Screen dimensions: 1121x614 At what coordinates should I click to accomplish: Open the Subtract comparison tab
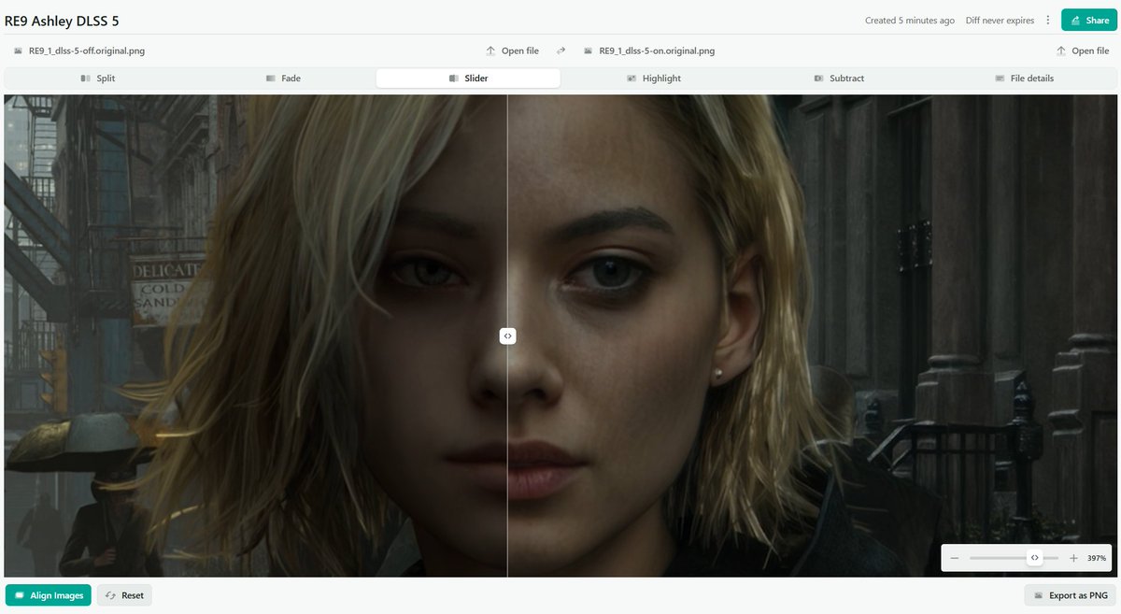point(839,79)
